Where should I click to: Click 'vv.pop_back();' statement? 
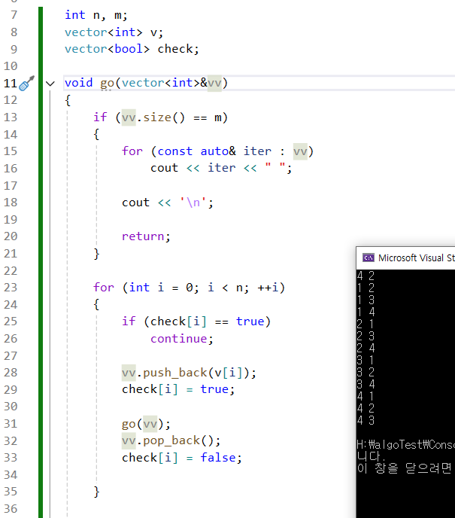(x=171, y=440)
